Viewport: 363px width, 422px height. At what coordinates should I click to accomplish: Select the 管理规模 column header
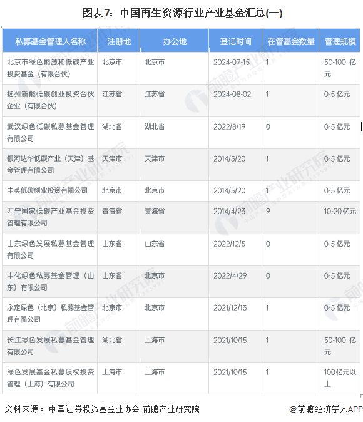coord(340,41)
